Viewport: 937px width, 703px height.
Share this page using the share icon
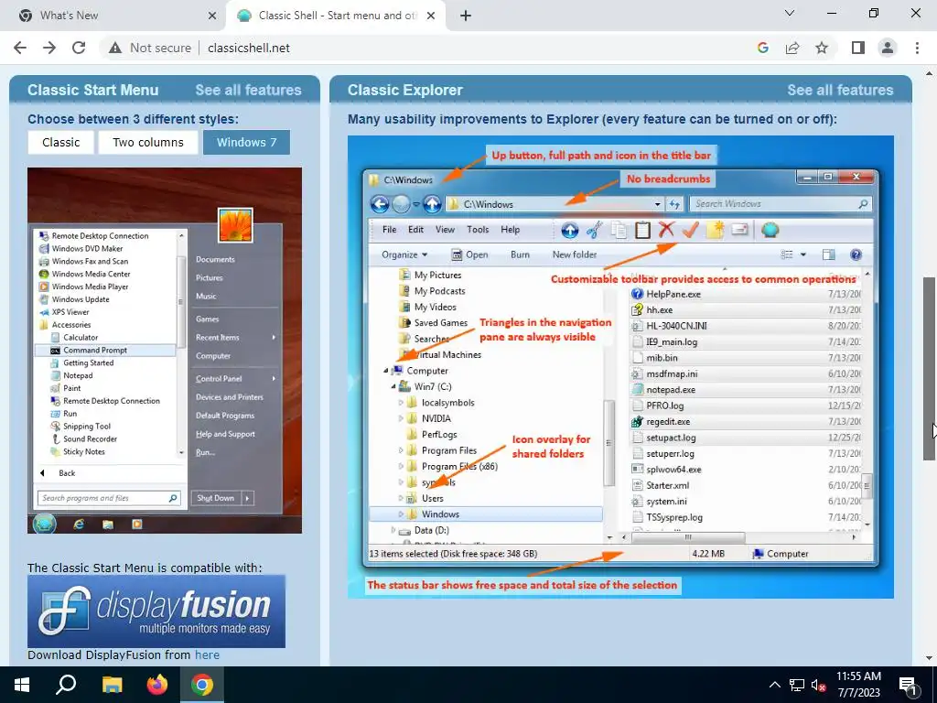point(792,48)
